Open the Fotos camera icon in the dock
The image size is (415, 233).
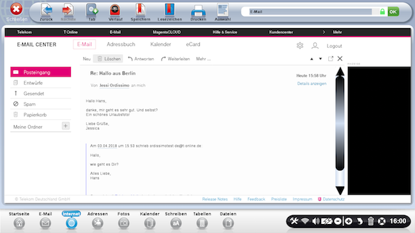(x=124, y=223)
